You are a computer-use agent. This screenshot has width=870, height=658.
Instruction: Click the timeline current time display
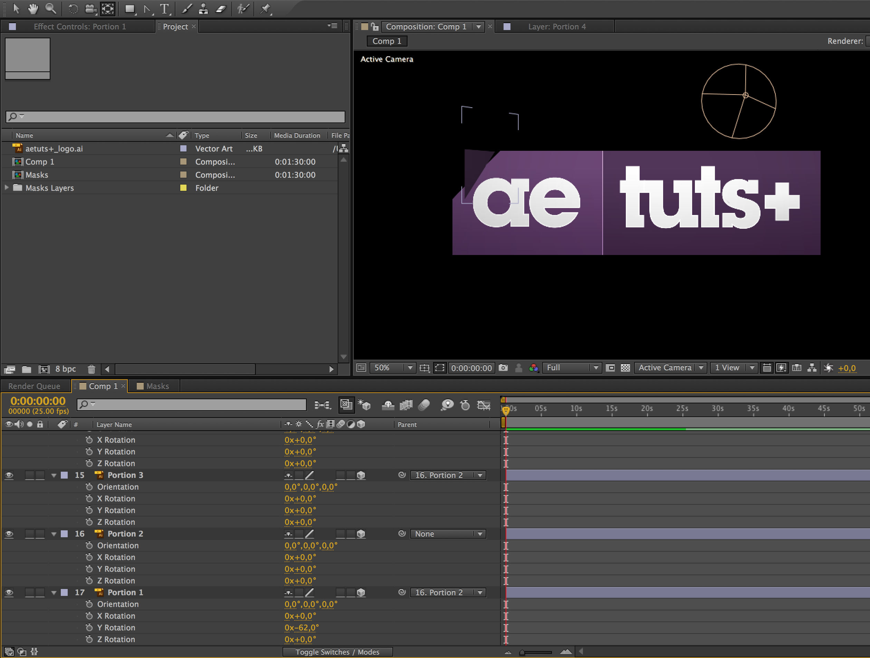(x=38, y=401)
